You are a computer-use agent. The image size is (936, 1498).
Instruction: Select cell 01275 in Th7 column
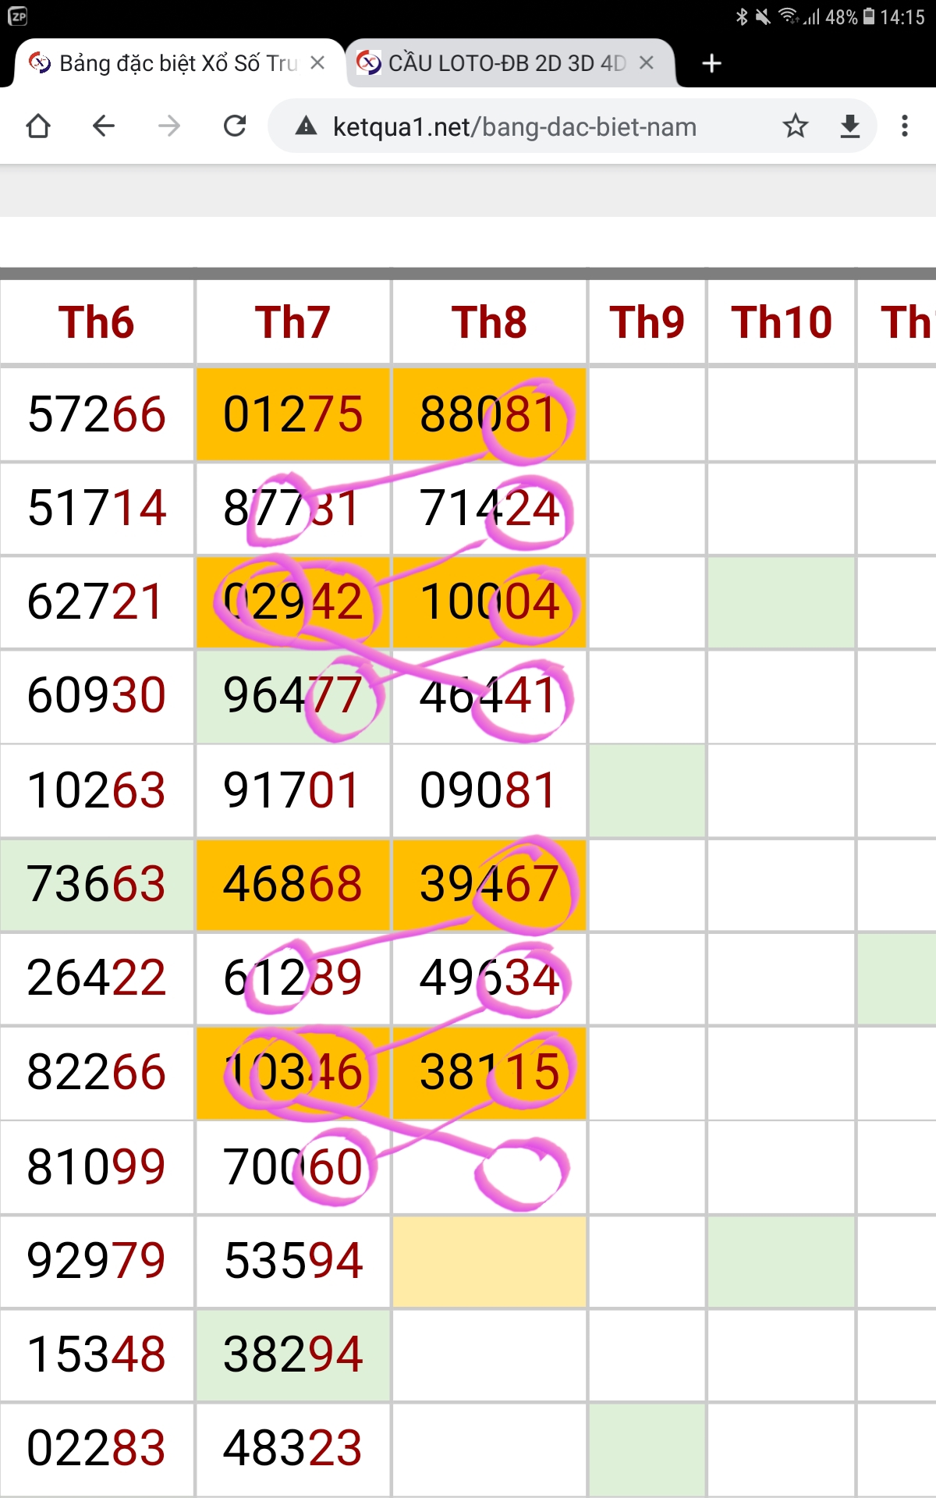pyautogui.click(x=292, y=414)
